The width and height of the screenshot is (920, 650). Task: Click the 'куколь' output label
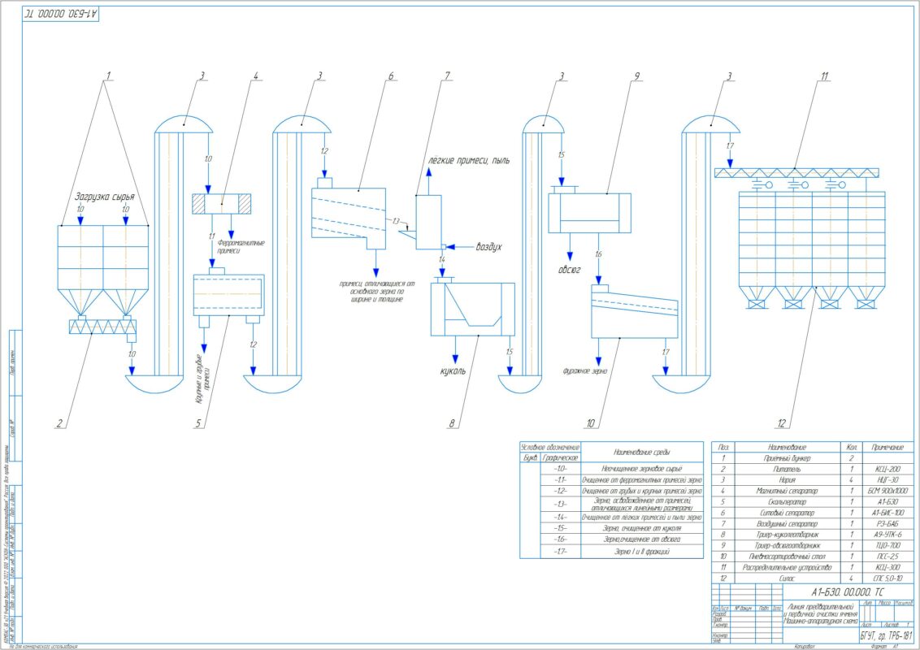pos(453,371)
